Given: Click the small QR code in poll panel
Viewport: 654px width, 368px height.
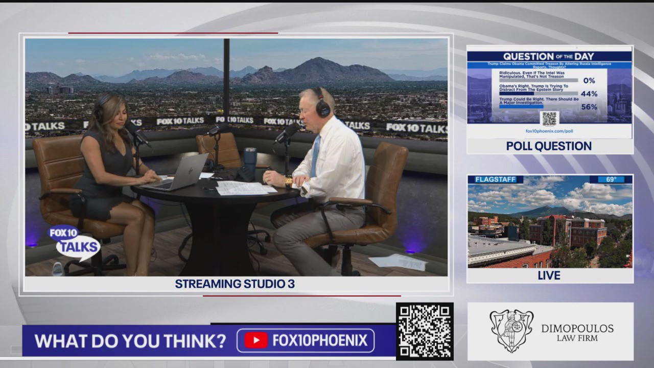Looking at the screenshot, I should 549,119.
